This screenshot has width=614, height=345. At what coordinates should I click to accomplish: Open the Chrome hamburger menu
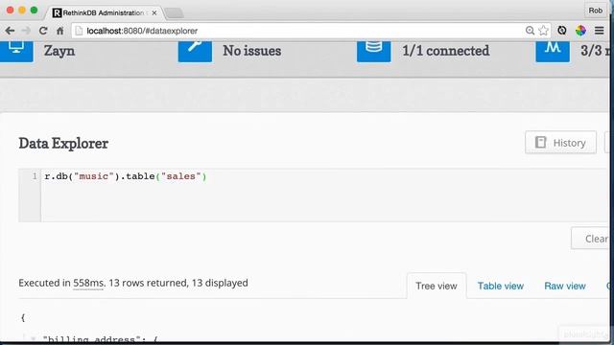click(599, 31)
